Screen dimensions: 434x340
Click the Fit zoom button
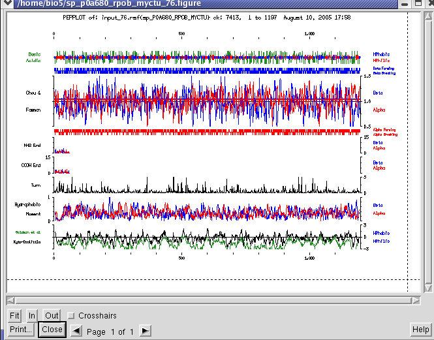(x=14, y=315)
